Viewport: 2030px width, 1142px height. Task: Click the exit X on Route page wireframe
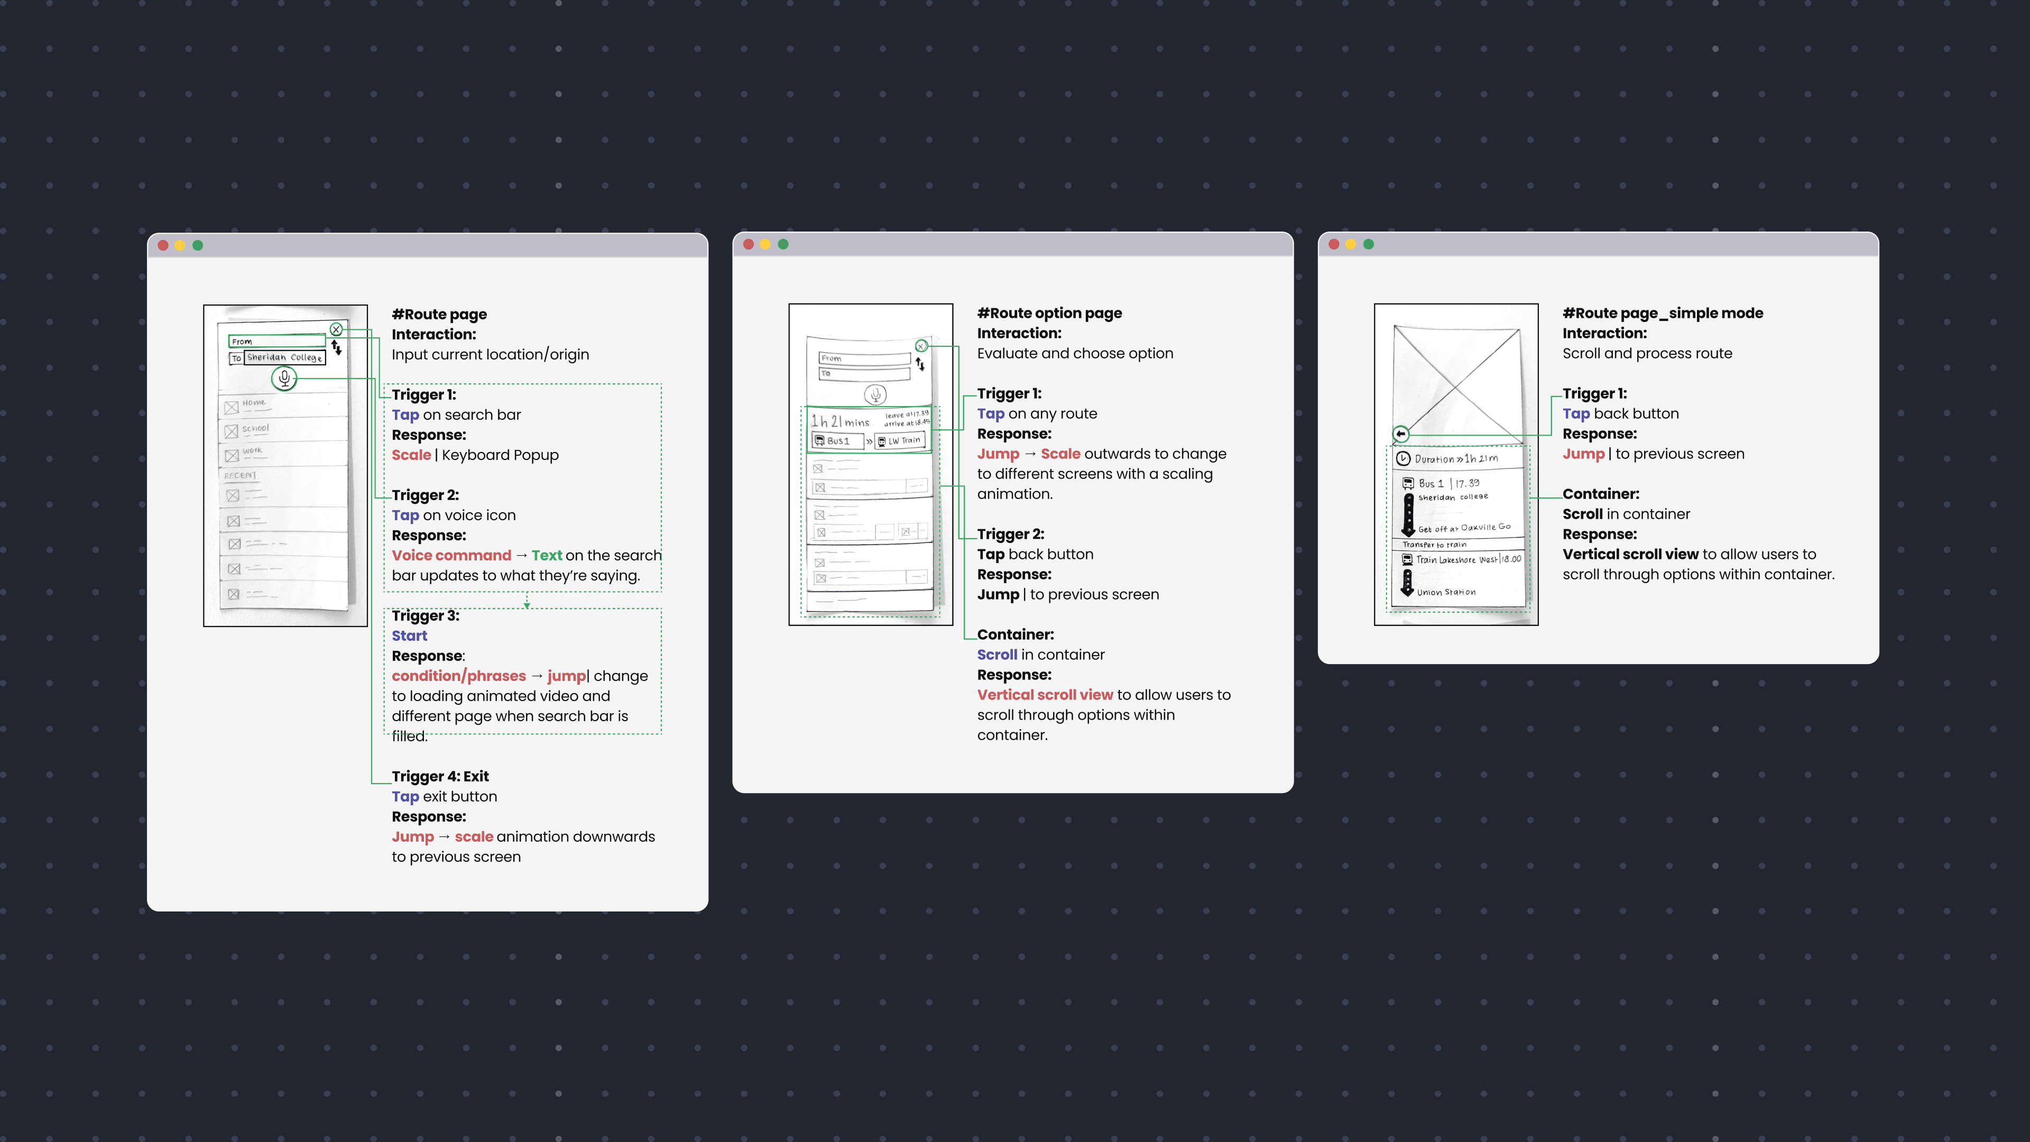pyautogui.click(x=337, y=329)
